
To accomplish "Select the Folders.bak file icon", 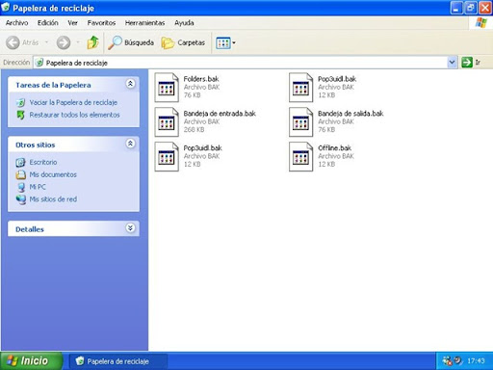I will [167, 88].
